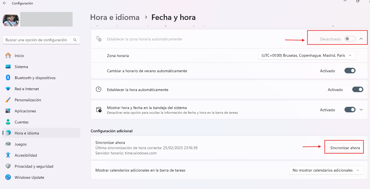Disable automatic summer time switch

click(x=350, y=71)
